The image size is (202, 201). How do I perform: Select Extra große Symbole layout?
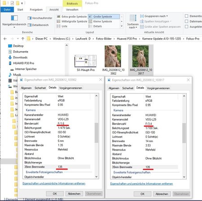click(x=72, y=17)
